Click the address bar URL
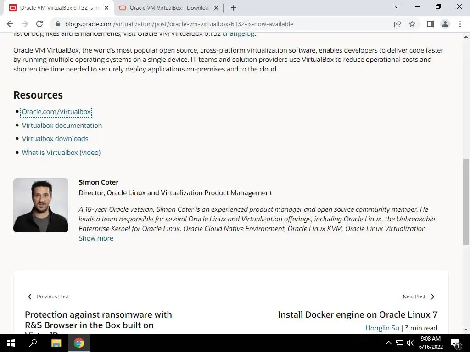Image resolution: width=470 pixels, height=352 pixels. [x=179, y=24]
